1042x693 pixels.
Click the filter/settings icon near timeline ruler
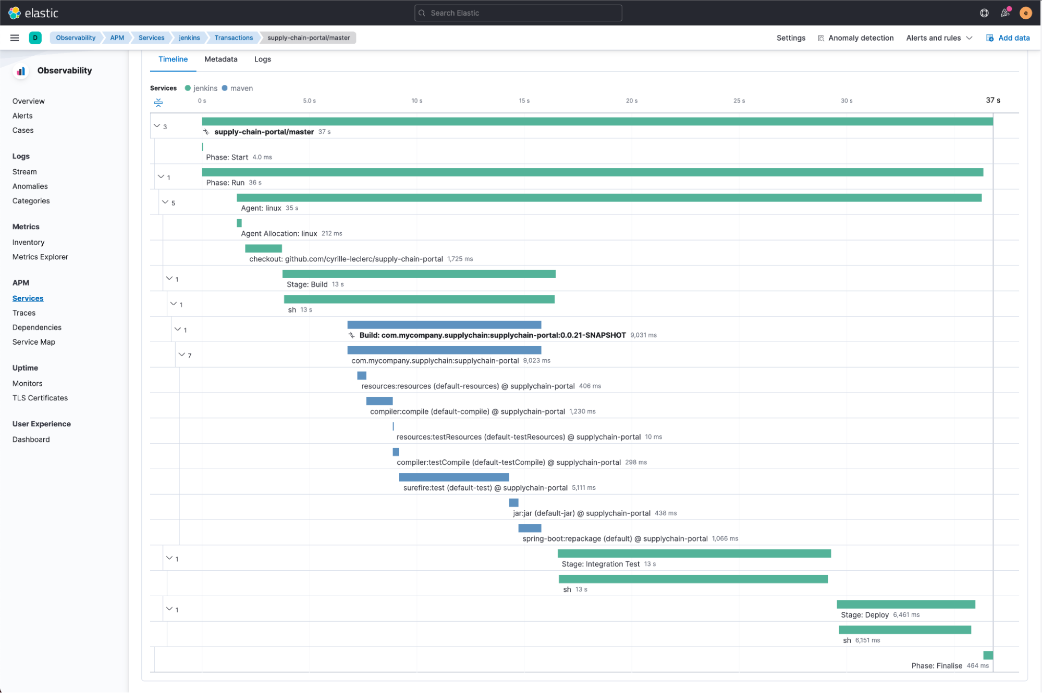click(x=158, y=102)
